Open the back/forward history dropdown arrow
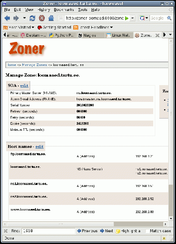176x244 pixels. (x=24, y=18)
